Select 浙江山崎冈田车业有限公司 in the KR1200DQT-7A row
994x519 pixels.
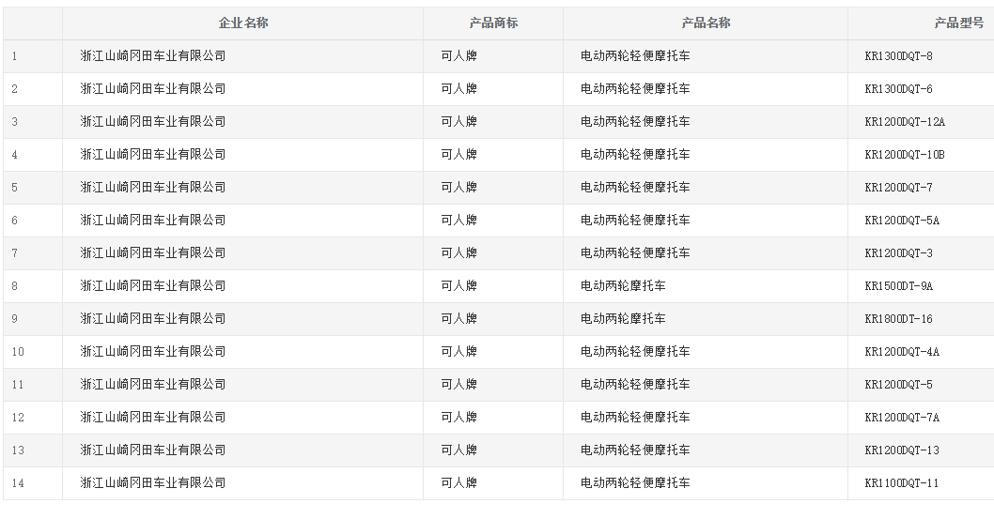[x=153, y=419]
